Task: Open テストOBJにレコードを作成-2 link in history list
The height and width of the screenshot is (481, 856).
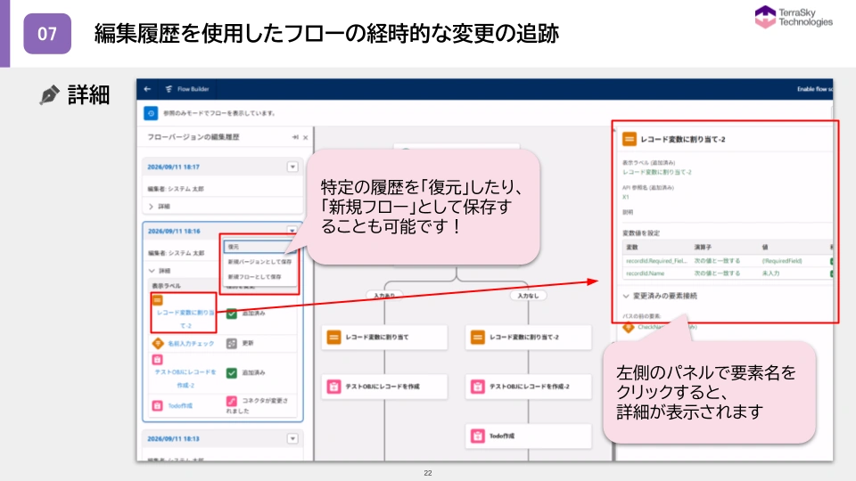Action: [185, 379]
